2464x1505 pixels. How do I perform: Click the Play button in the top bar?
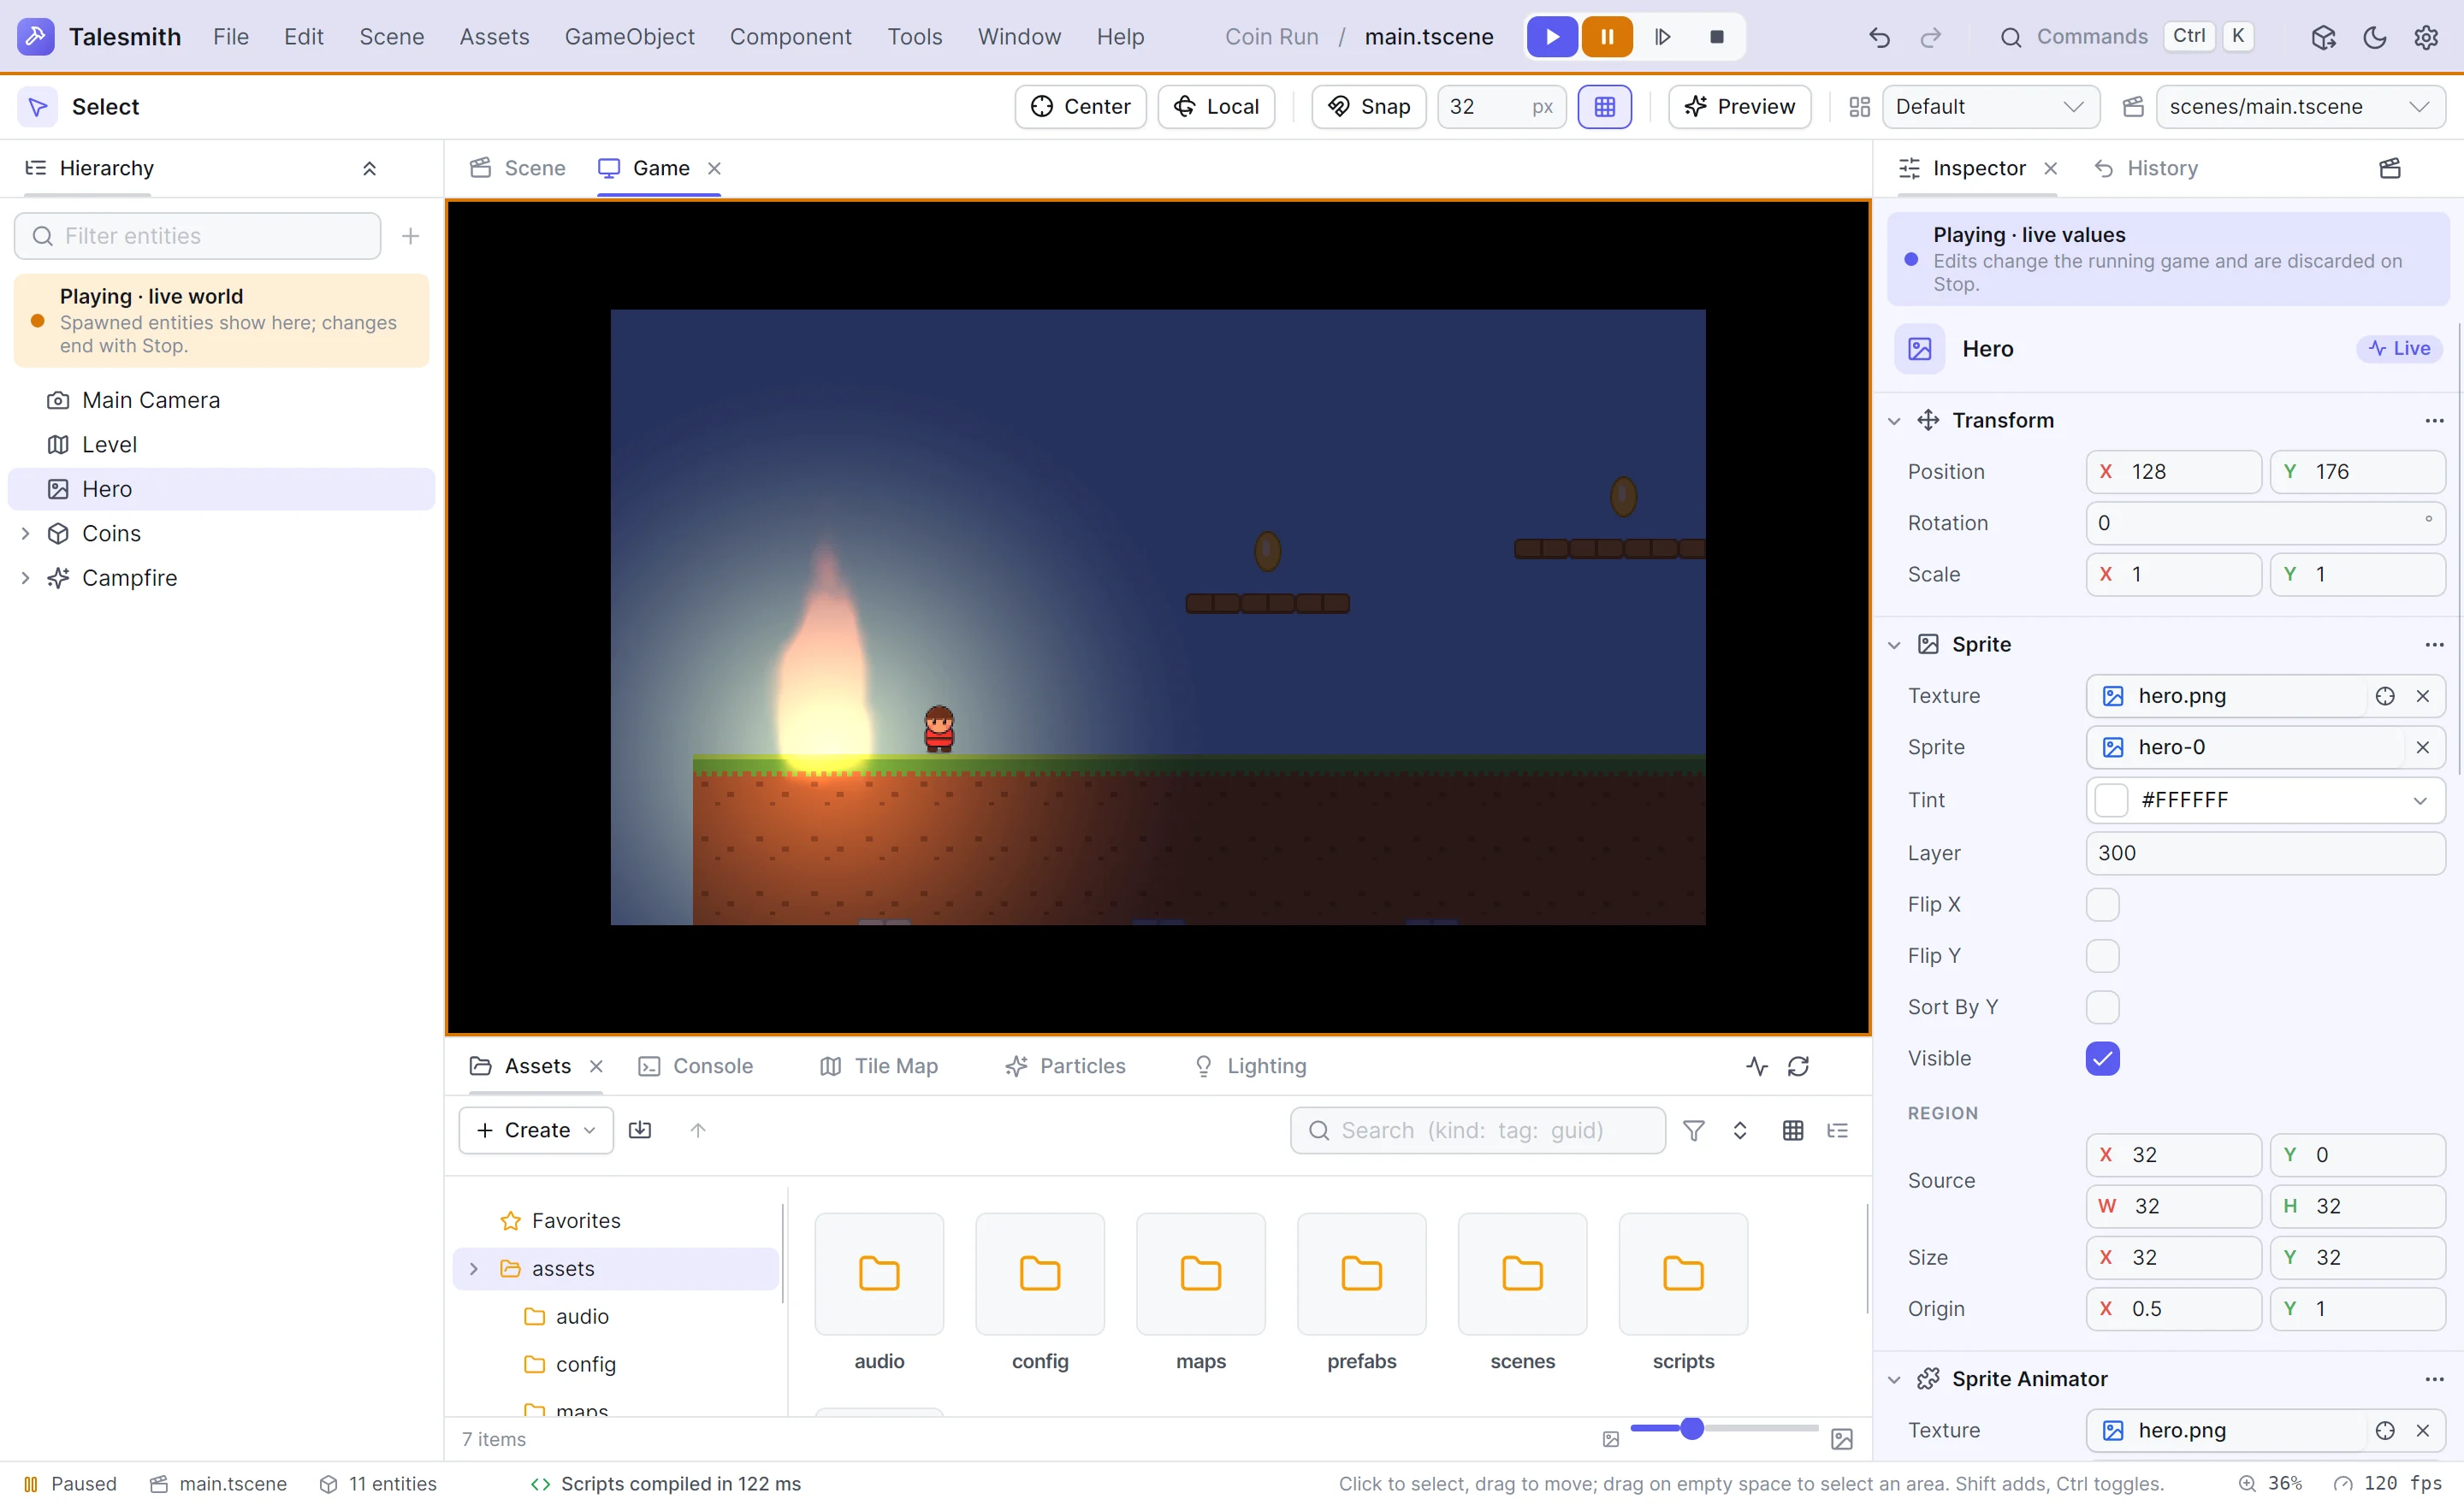click(1551, 37)
